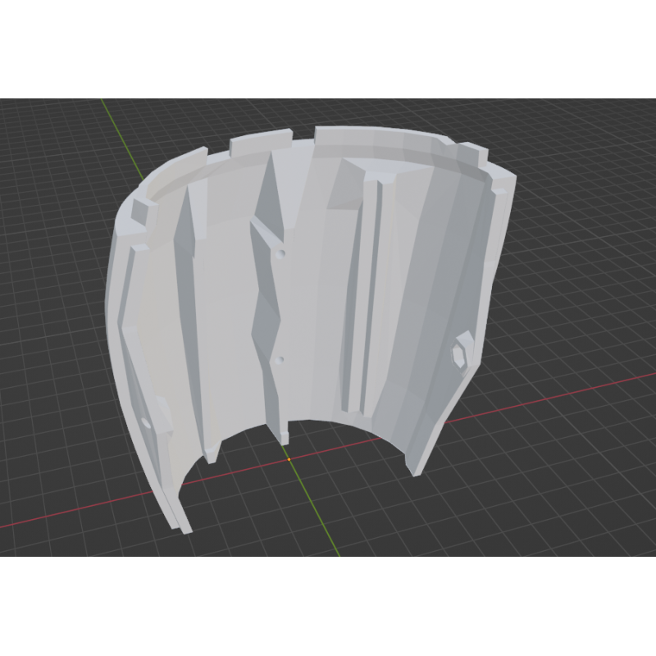
Task: Select the origin point where the axes cross
Action: coord(289,458)
